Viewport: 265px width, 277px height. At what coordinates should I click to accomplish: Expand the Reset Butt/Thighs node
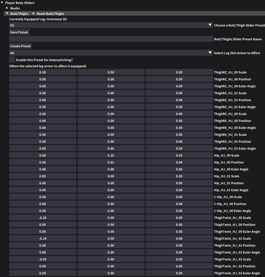(34, 14)
